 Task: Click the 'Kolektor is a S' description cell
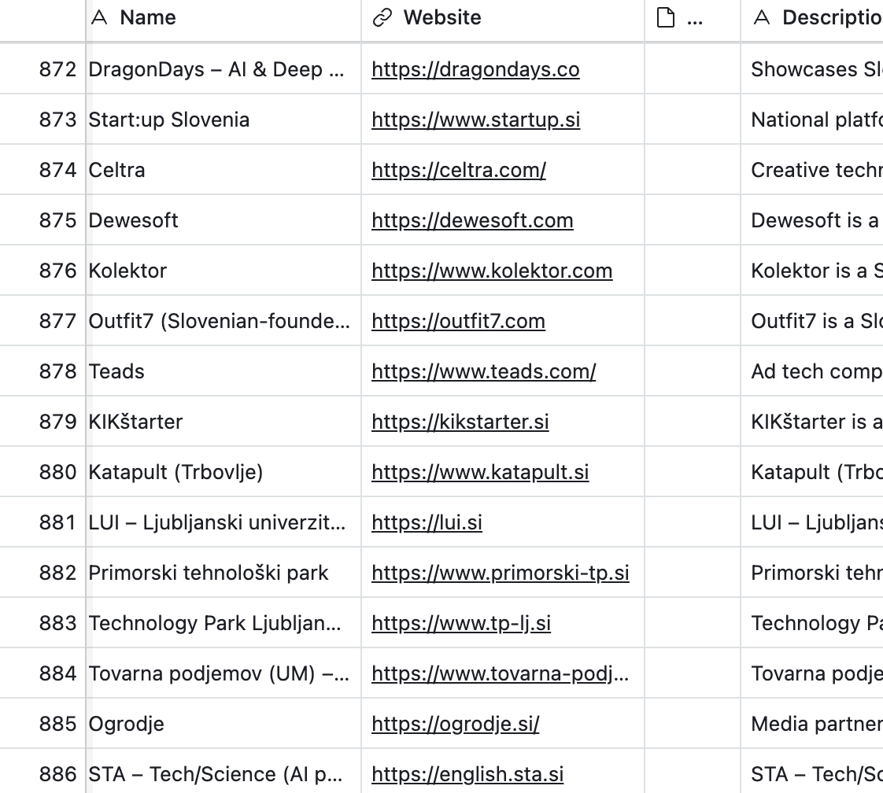(x=811, y=271)
